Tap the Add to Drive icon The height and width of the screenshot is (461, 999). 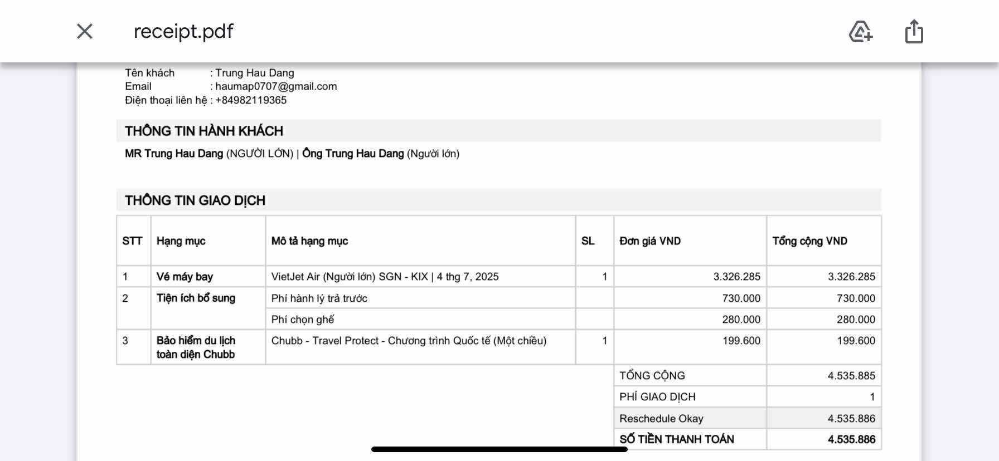tap(860, 31)
